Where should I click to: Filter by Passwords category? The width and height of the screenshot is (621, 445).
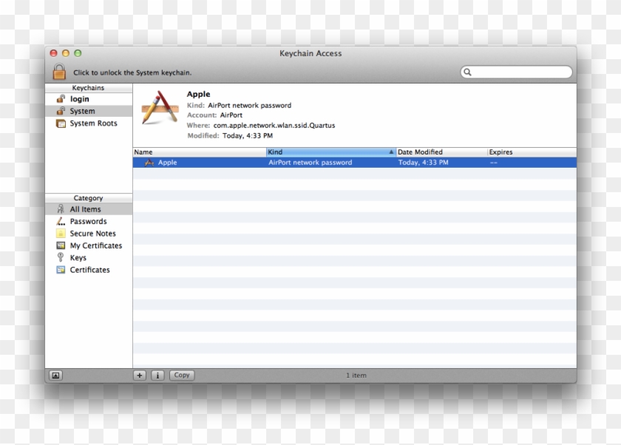coord(88,221)
